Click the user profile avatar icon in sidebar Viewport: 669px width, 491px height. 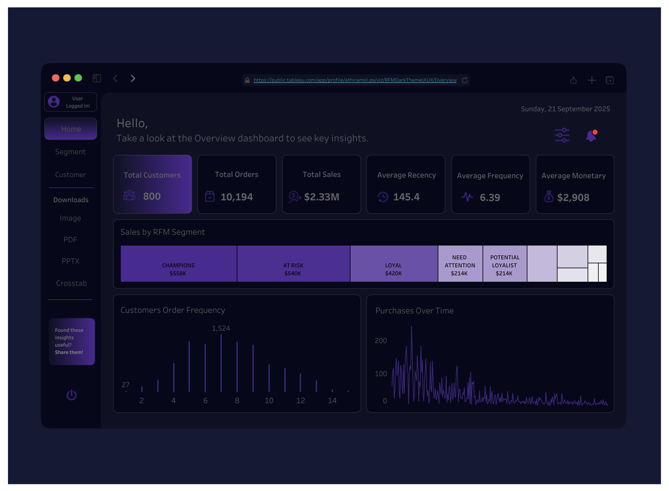coord(54,101)
